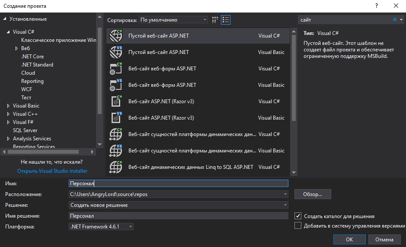Select the Reporting Services tree item

tap(34, 146)
